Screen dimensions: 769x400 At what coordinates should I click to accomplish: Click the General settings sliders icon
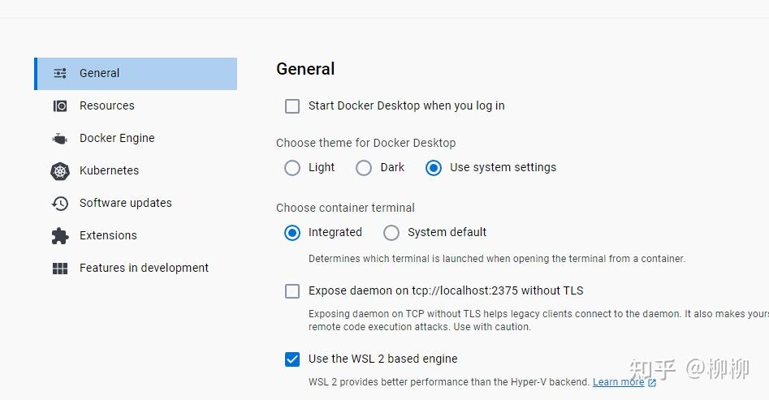(x=60, y=73)
